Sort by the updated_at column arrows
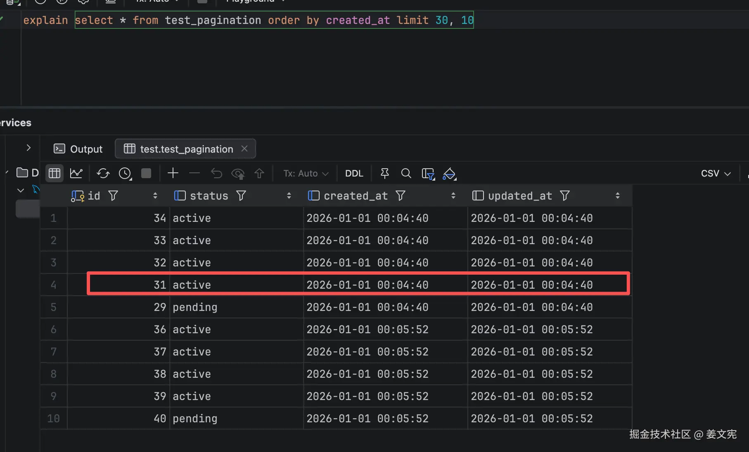Screen dimensions: 749x452 pos(617,195)
